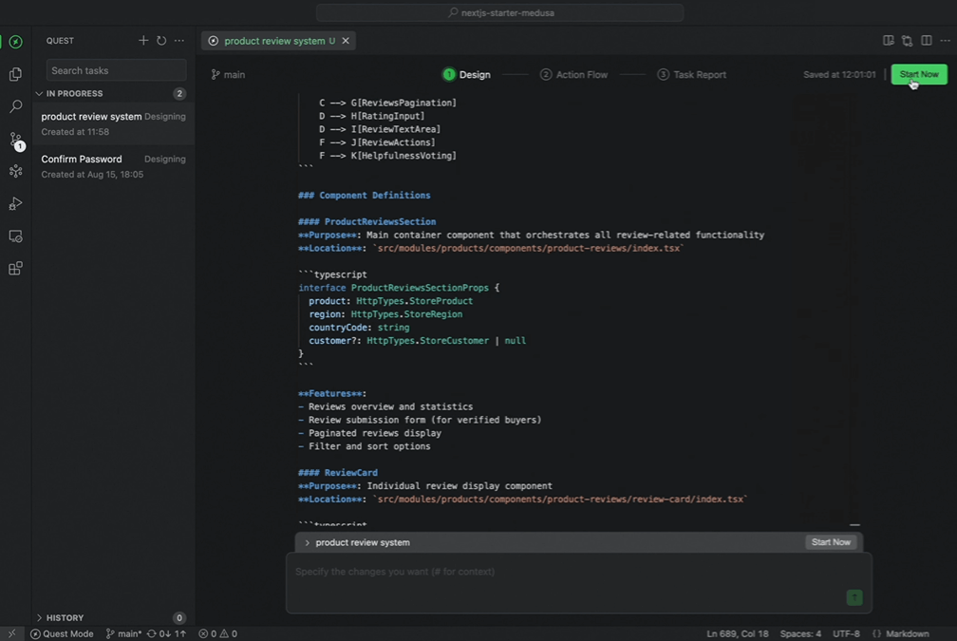Click the '#### ProductReviewsSection' heading
The image size is (957, 641).
click(366, 221)
